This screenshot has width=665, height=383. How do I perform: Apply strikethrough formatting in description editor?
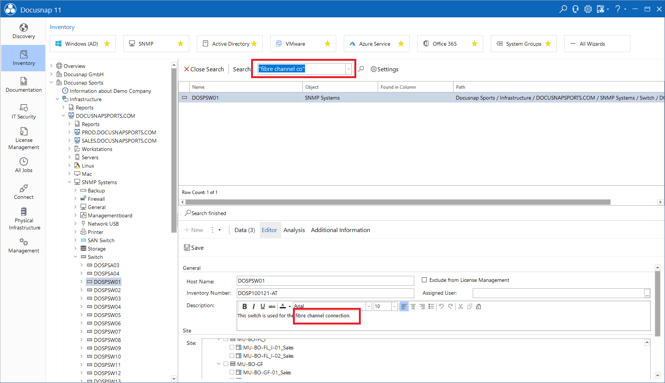click(272, 306)
